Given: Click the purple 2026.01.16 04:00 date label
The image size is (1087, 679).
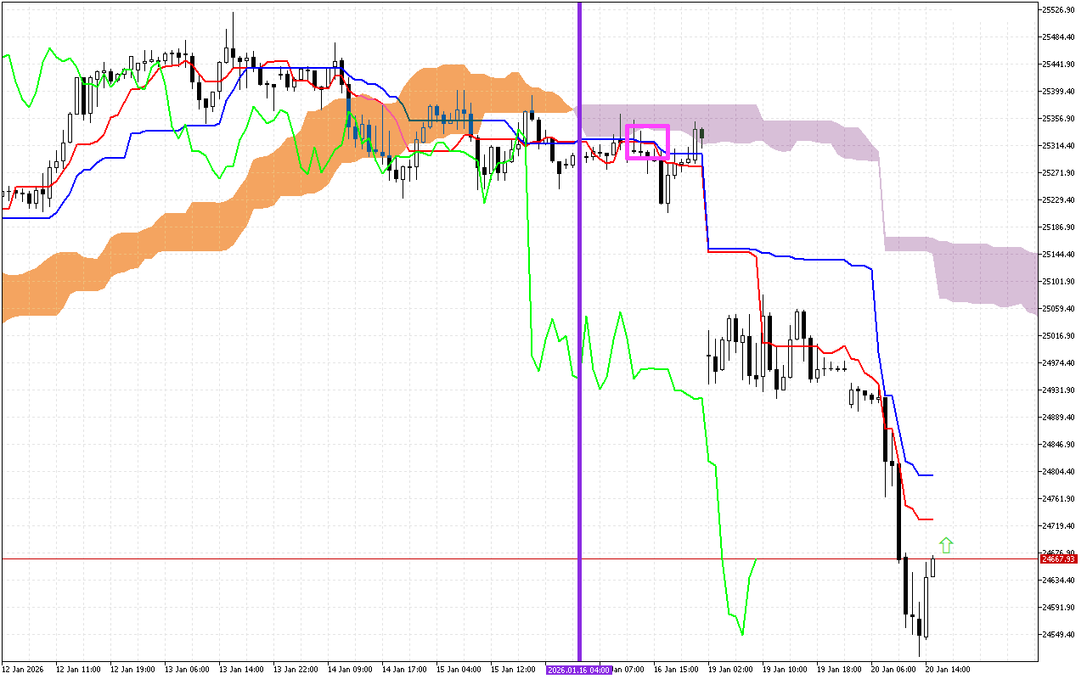Looking at the screenshot, I should [x=578, y=670].
